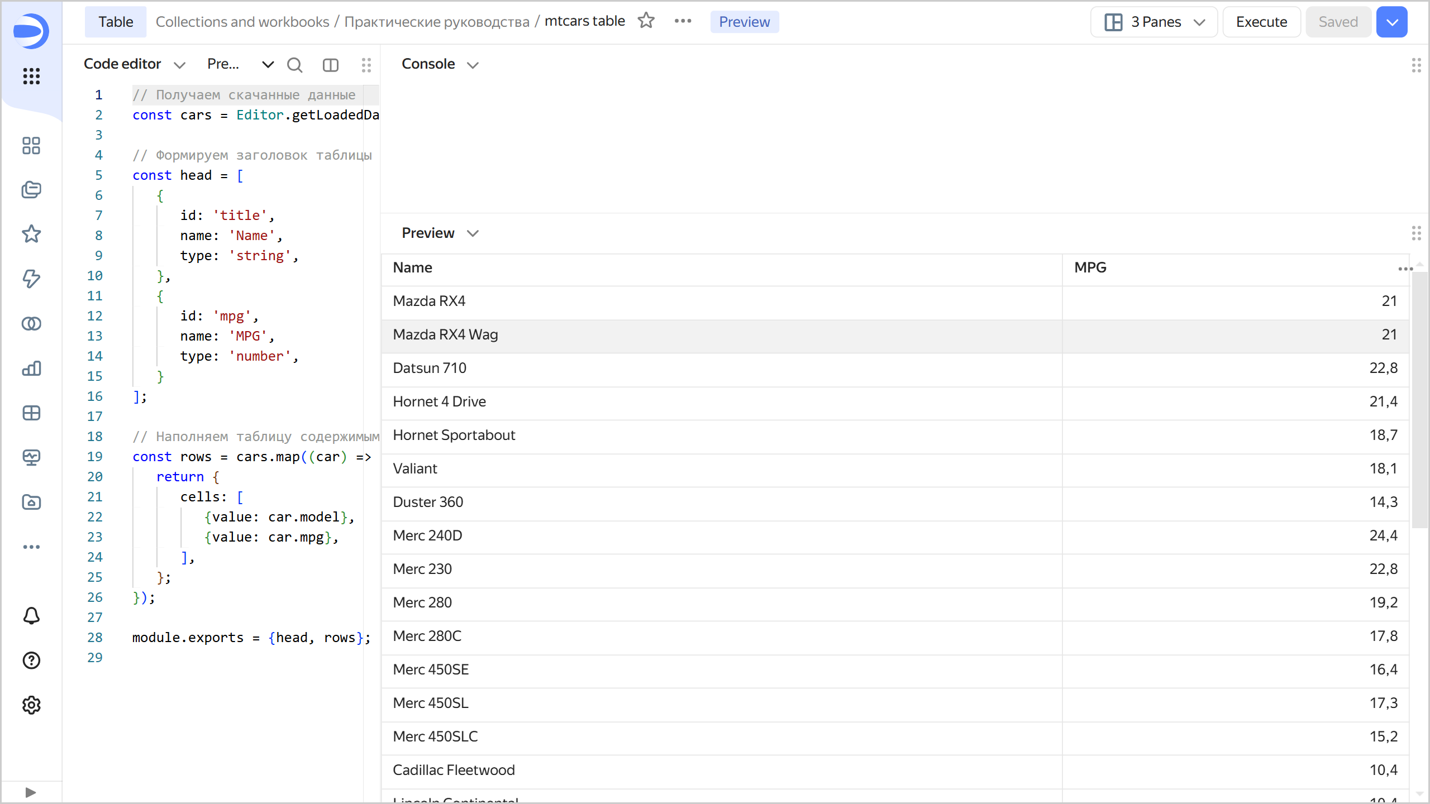The width and height of the screenshot is (1430, 804).
Task: Expand the Console pane dropdown
Action: (x=473, y=65)
